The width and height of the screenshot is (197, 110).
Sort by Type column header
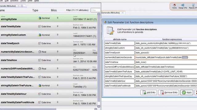click(x=35, y=10)
